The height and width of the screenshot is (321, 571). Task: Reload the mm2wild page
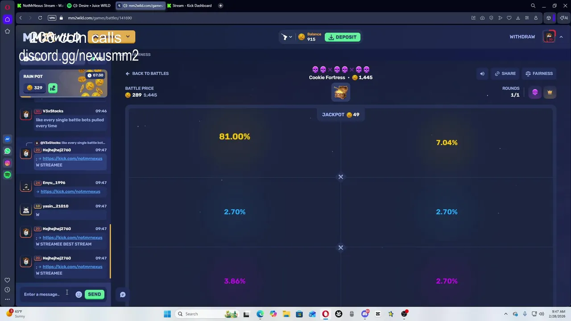coord(40,18)
